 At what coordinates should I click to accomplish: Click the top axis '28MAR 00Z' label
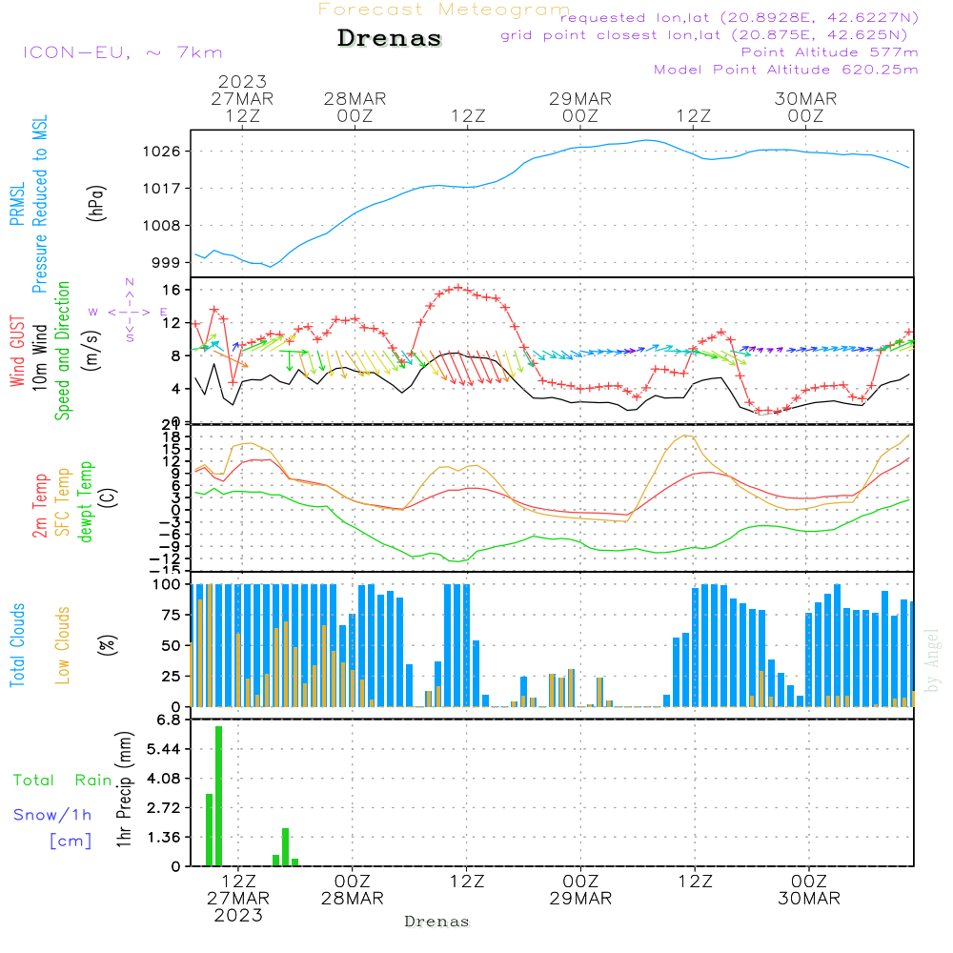point(355,107)
